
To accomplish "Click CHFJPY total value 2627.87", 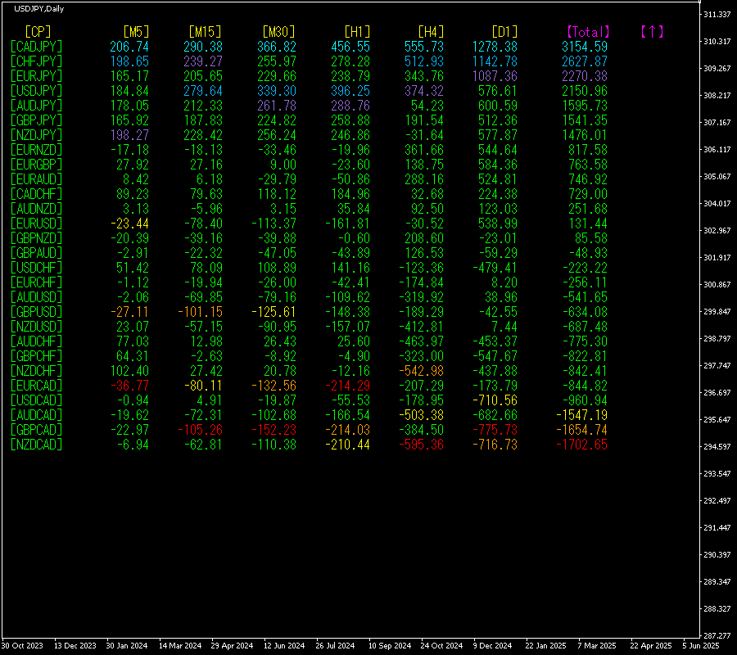I will click(x=585, y=61).
